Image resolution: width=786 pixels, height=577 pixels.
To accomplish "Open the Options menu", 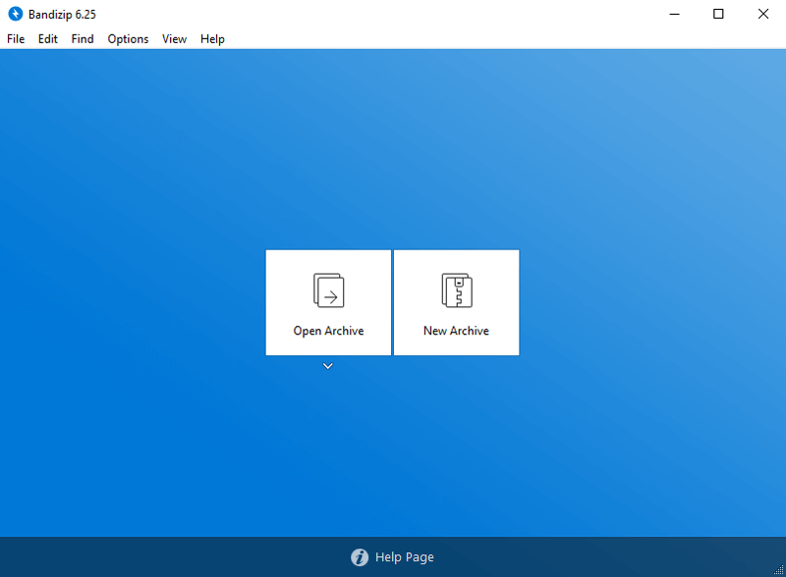I will 128,39.
